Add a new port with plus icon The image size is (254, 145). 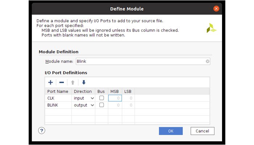(x=50, y=82)
